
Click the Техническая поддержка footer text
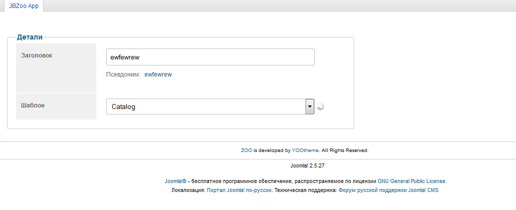click(306, 190)
